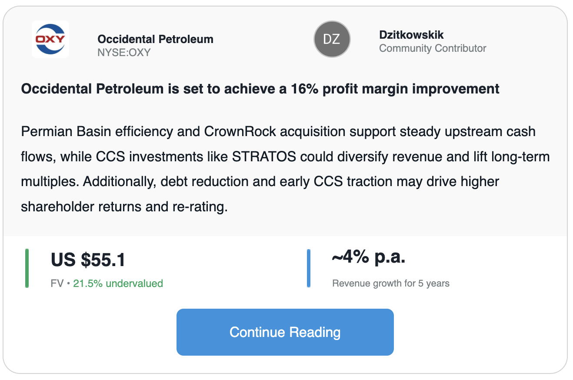Click the Permian Basin narrative summary text
The width and height of the screenshot is (573, 380).
tap(285, 169)
